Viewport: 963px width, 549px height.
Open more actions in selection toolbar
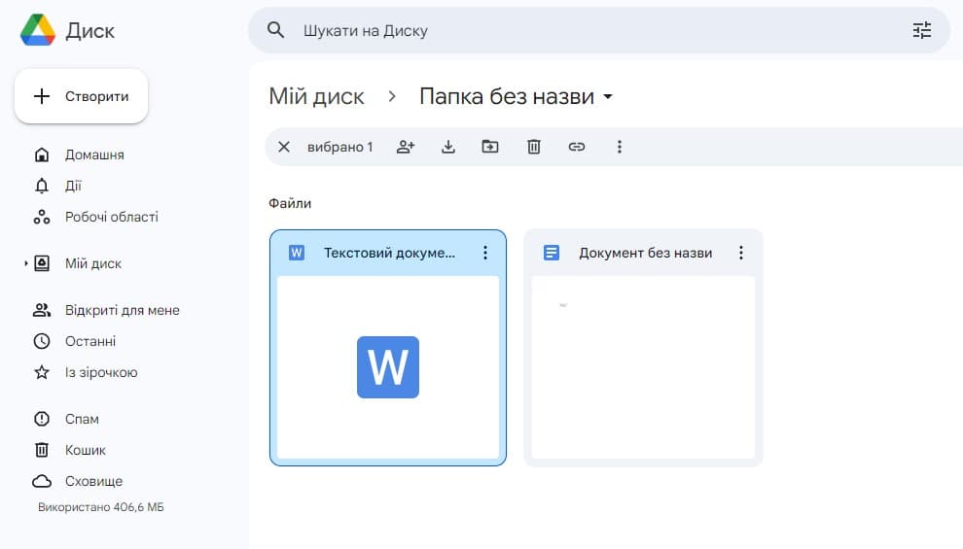[620, 147]
